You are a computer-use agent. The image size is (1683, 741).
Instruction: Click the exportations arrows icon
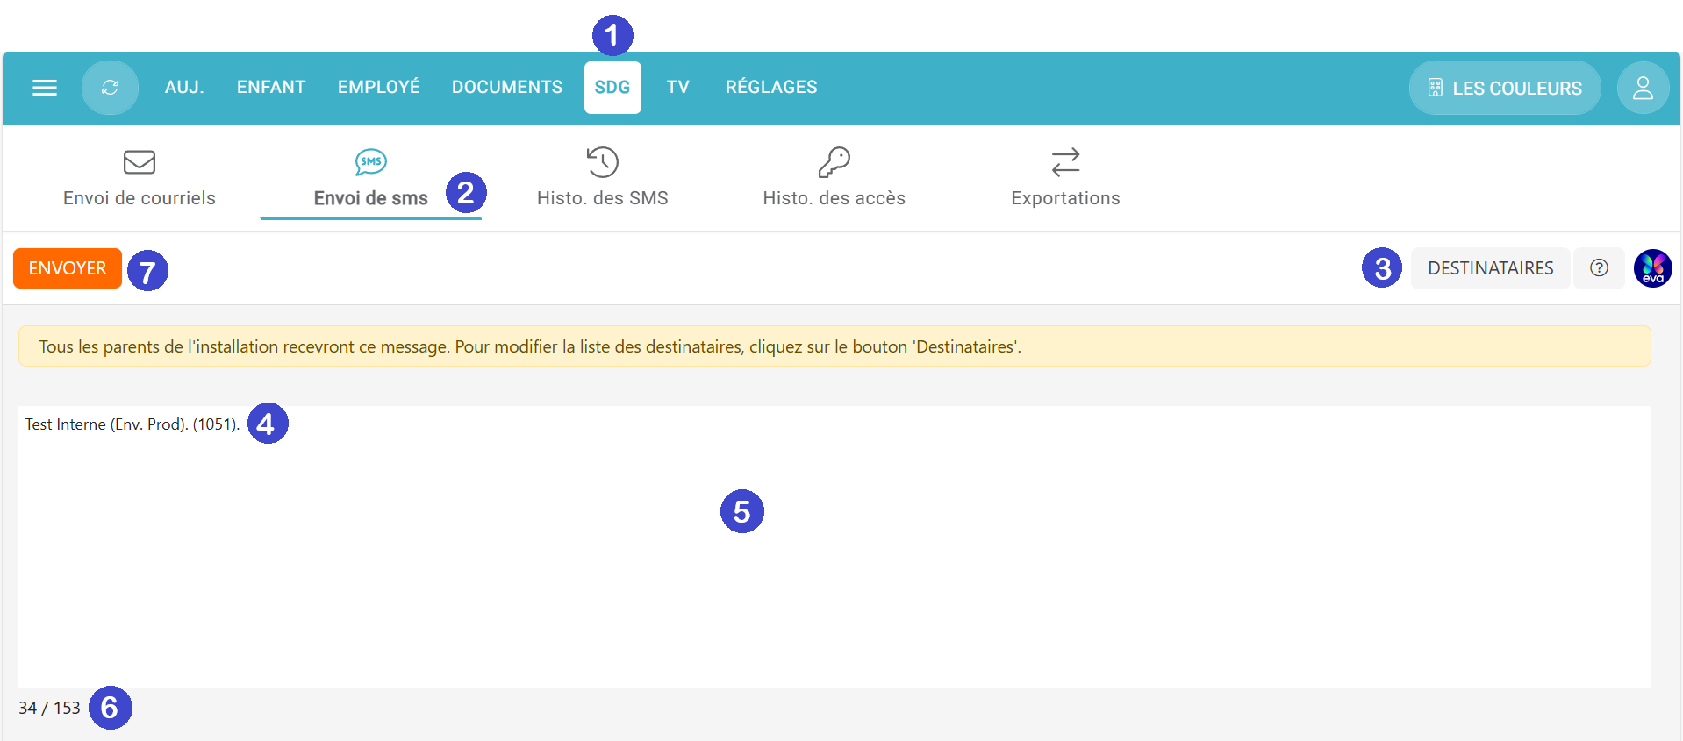(1065, 162)
